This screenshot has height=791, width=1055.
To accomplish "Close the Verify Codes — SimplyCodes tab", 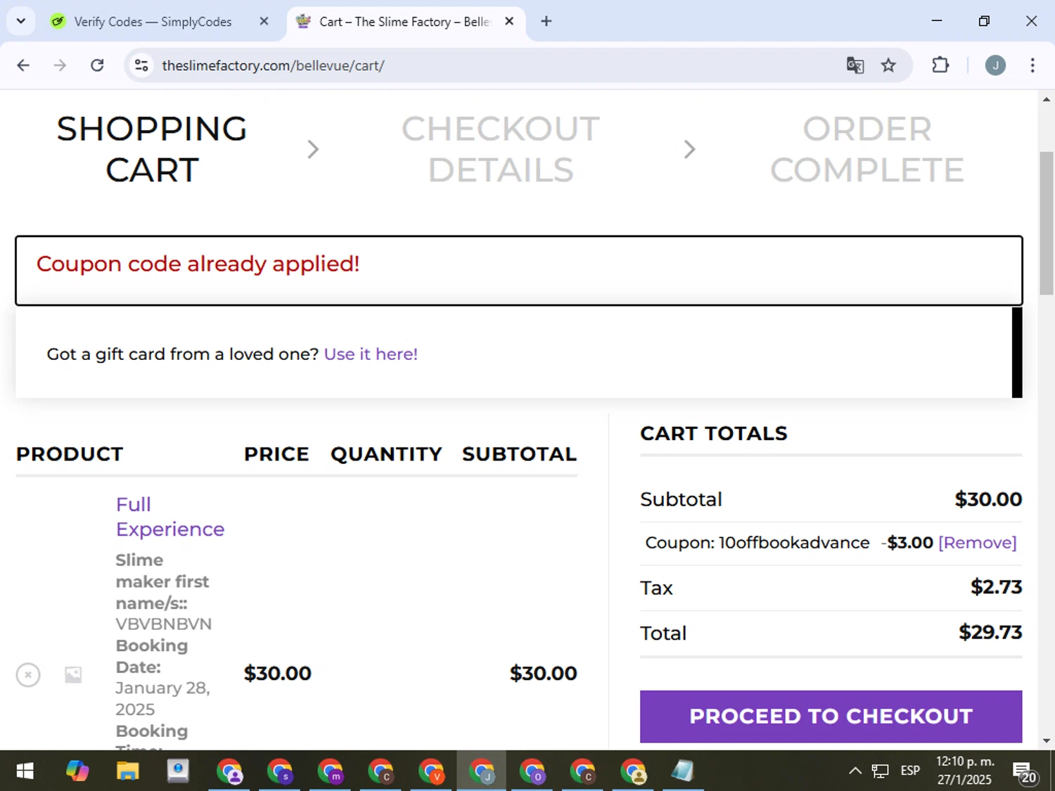I will [264, 21].
